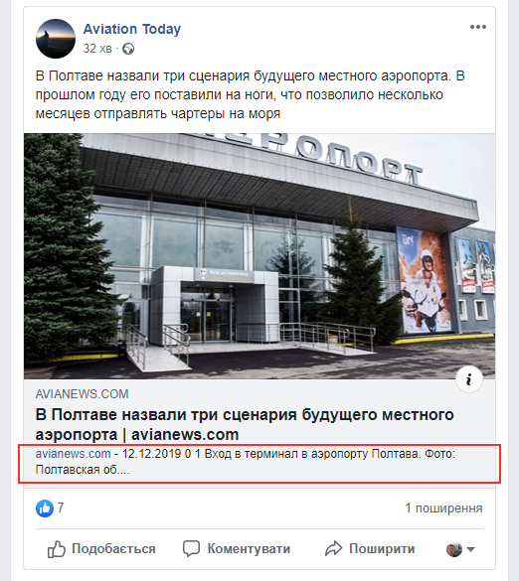The width and height of the screenshot is (519, 581).
Task: Click the share arrow icon
Action: point(333,549)
